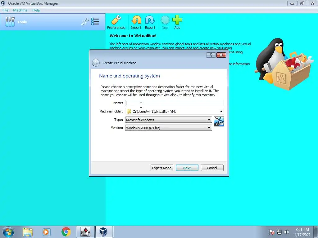
Task: Open the File menu
Action: tap(5, 10)
